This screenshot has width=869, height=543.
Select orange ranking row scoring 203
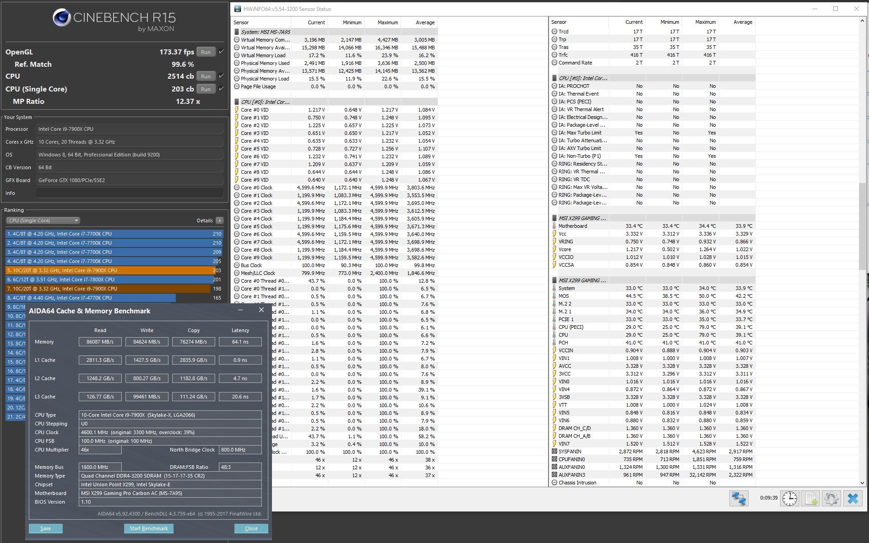click(x=114, y=270)
